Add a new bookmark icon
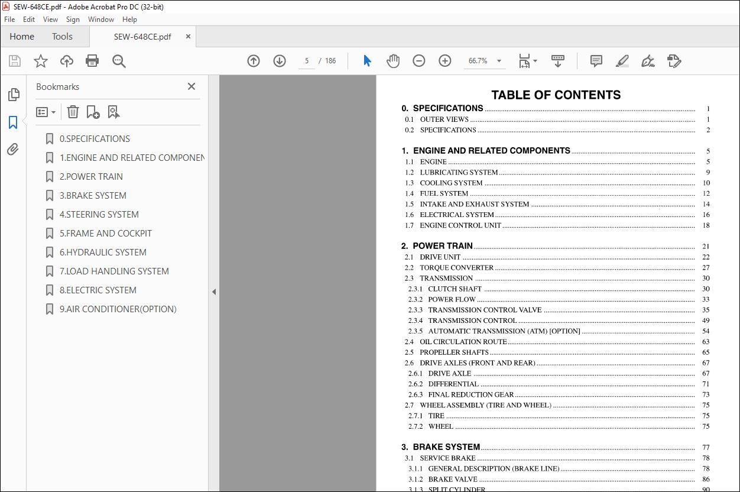Viewport: 740px width, 492px height. click(93, 112)
